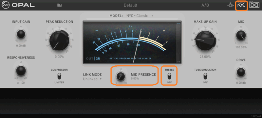262x118 pixels.
Task: Click the Default preset name
Action: (x=130, y=5)
